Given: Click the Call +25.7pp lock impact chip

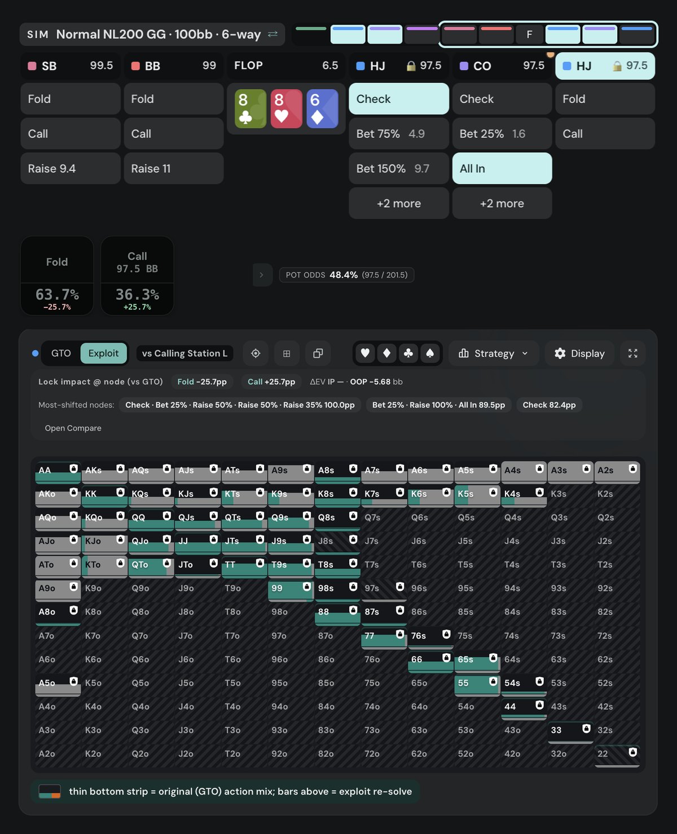Looking at the screenshot, I should tap(271, 382).
